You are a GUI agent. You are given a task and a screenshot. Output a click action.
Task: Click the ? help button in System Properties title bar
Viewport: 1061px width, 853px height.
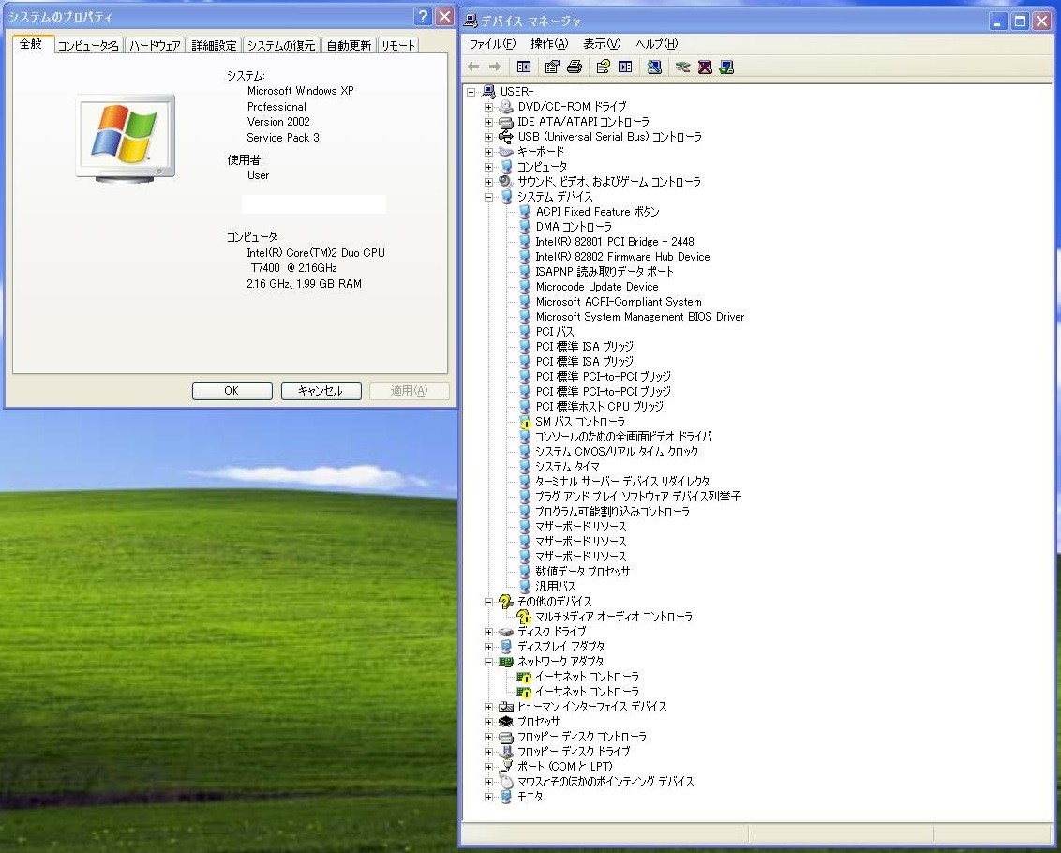pyautogui.click(x=423, y=16)
